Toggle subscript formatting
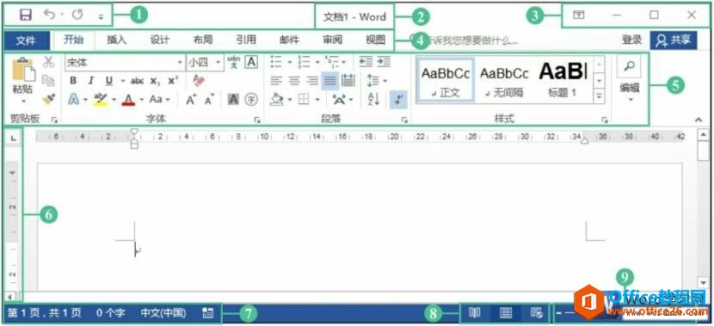Viewport: 714px width, 326px height. point(156,82)
